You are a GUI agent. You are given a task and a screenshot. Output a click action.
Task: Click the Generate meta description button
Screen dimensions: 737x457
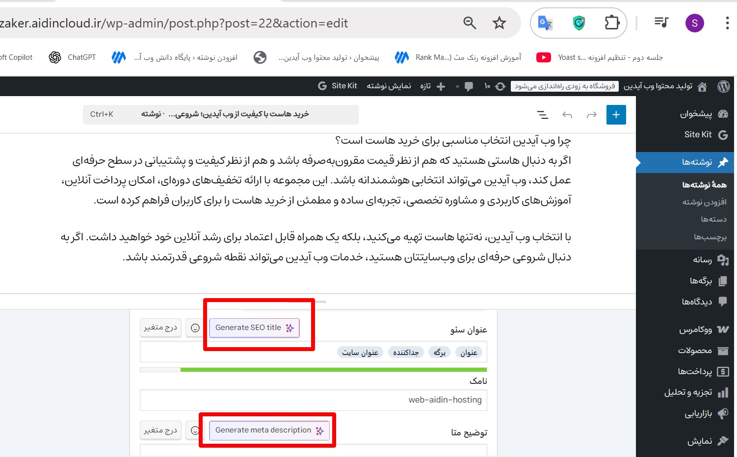(269, 430)
